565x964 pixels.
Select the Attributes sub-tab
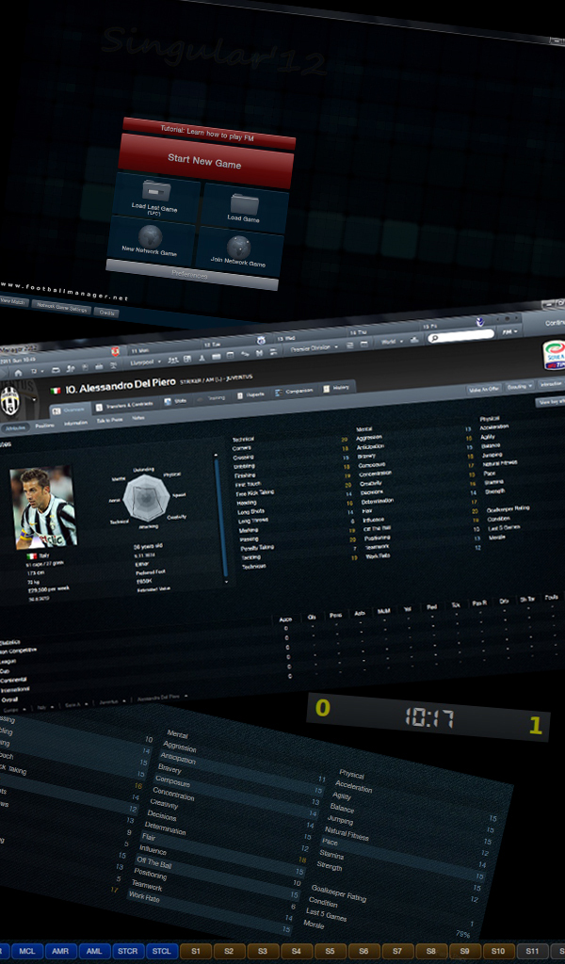click(13, 428)
